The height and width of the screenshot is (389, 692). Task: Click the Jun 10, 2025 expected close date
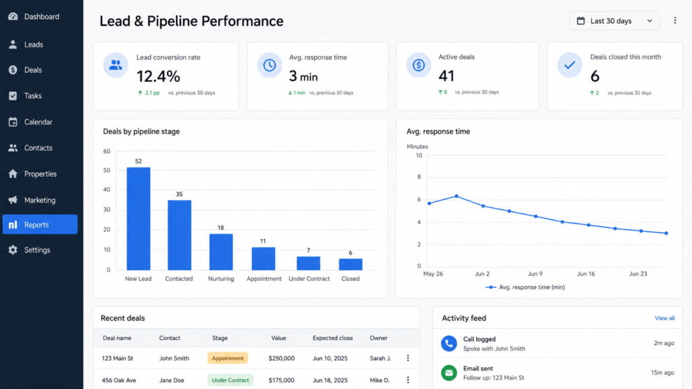tap(330, 358)
